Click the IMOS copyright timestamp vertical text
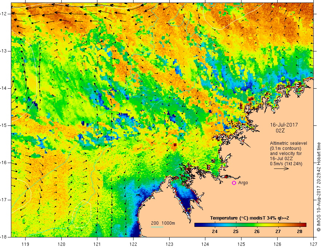 coord(318,187)
